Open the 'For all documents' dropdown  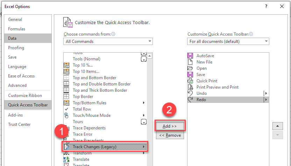tap(228, 41)
